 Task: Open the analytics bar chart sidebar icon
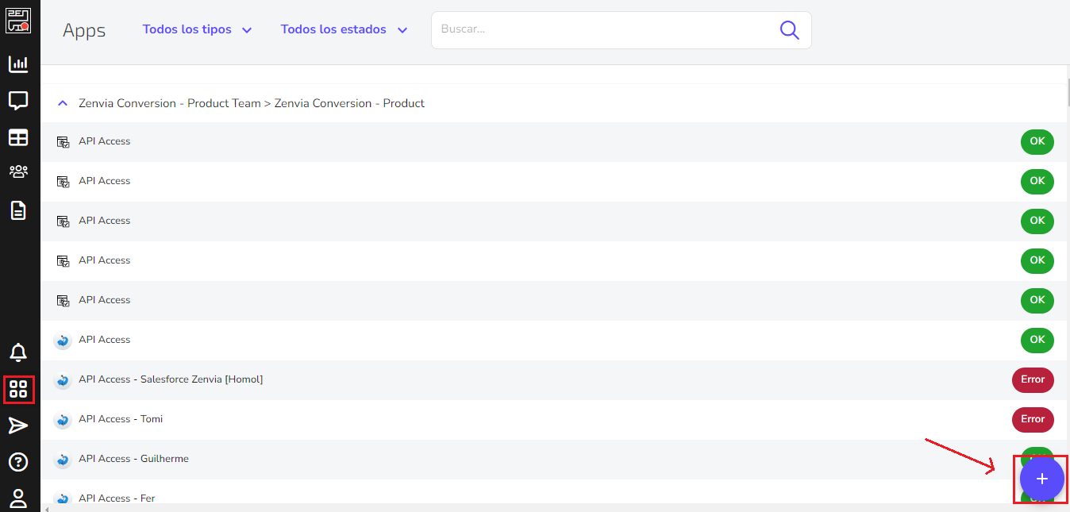coord(18,64)
